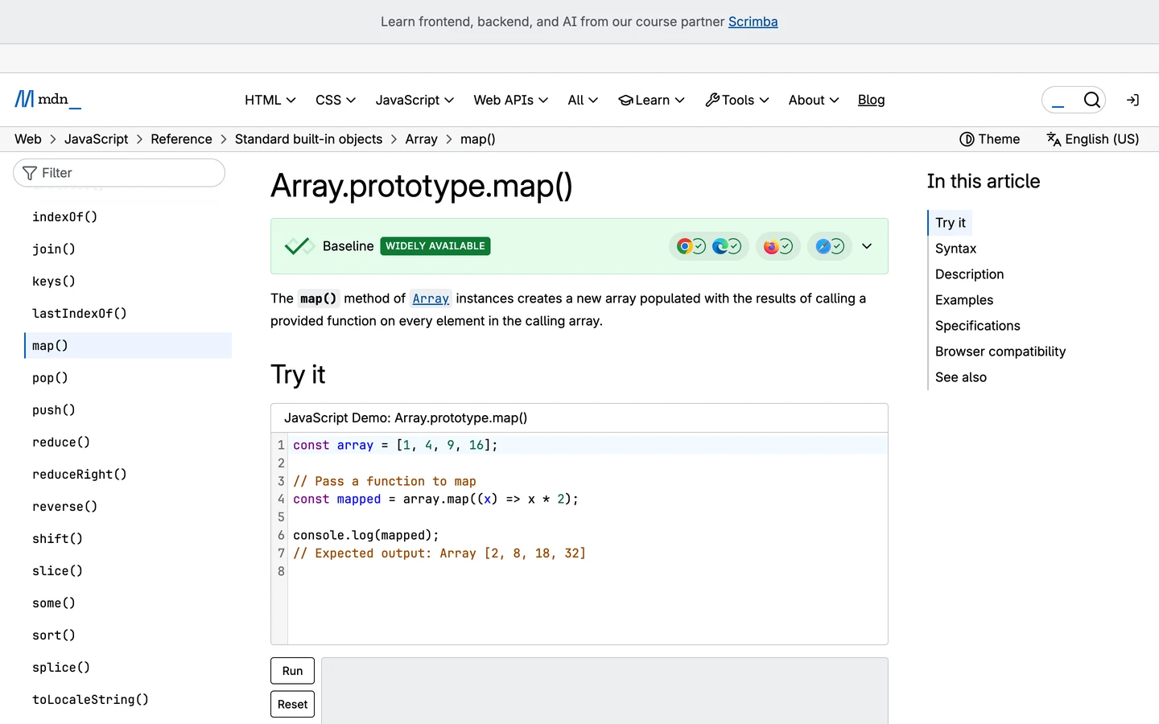The image size is (1159, 724).
Task: Jump to Specifications section
Action: [977, 326]
